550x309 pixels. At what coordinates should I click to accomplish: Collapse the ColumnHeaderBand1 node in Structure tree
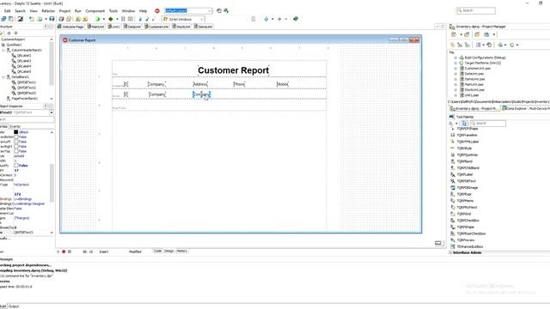click(3, 51)
